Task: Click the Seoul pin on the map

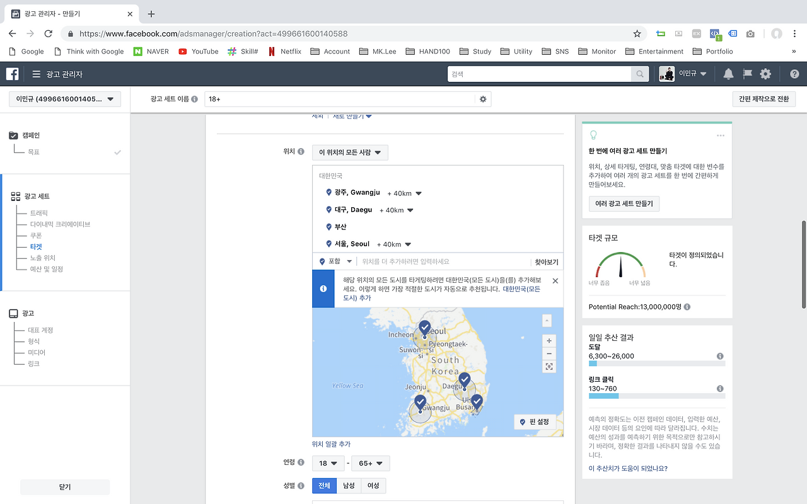Action: tap(425, 328)
